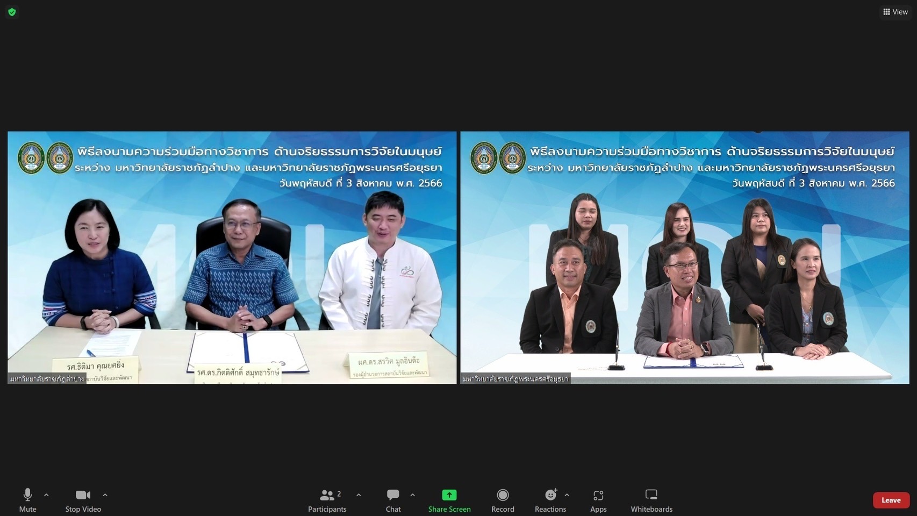
Task: Click green Share Screen button
Action: pyautogui.click(x=449, y=500)
